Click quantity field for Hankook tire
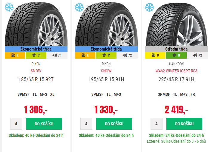The image size is (210, 152). click(x=157, y=124)
